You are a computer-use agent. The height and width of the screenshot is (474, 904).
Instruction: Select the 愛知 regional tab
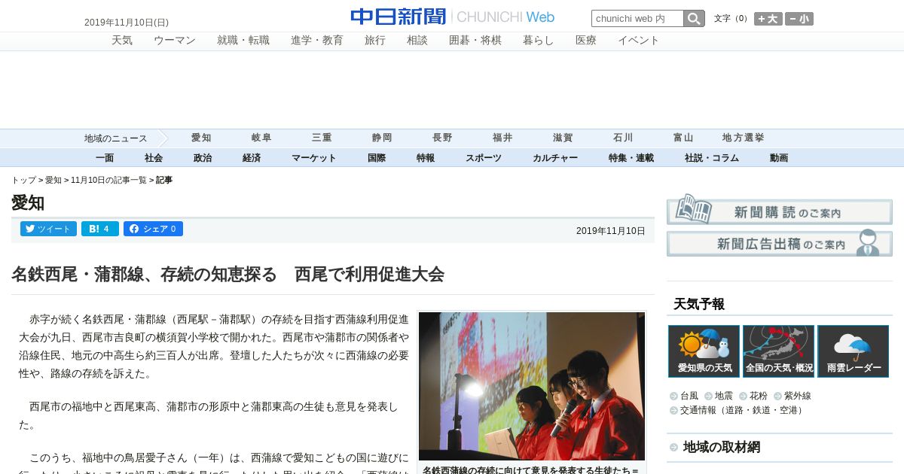point(201,138)
